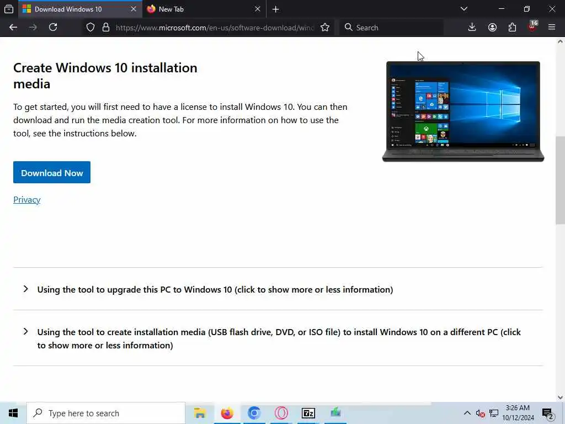Open the Firefox account menu

(492, 28)
